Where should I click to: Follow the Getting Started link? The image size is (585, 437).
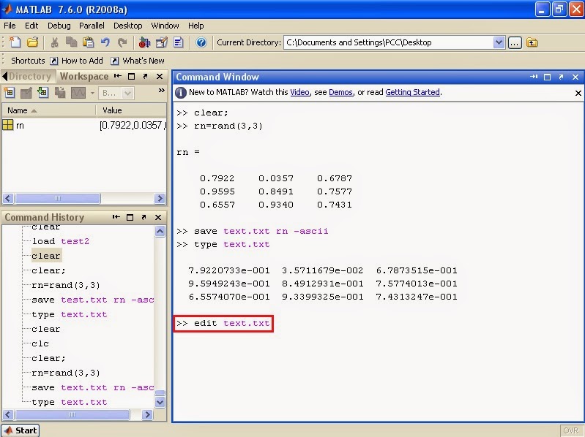(413, 92)
